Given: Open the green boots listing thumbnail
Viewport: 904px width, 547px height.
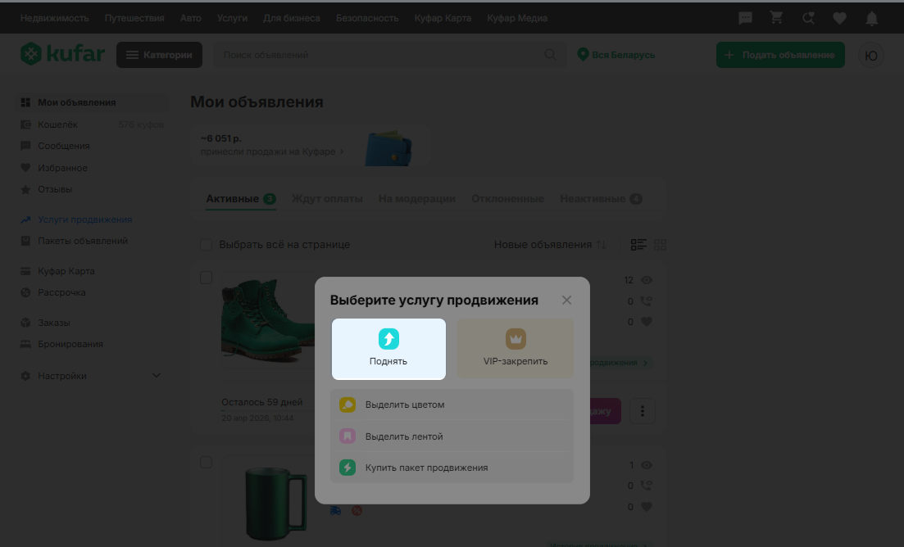Looking at the screenshot, I should pyautogui.click(x=268, y=321).
